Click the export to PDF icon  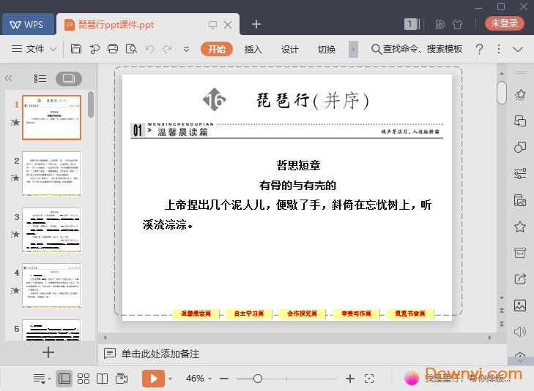pos(94,49)
